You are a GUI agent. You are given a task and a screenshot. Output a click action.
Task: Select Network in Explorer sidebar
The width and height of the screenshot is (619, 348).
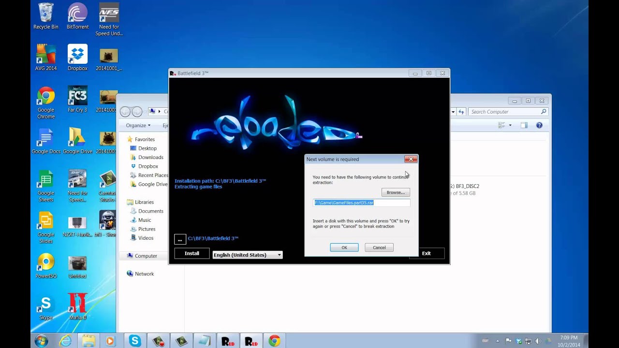[x=144, y=274]
